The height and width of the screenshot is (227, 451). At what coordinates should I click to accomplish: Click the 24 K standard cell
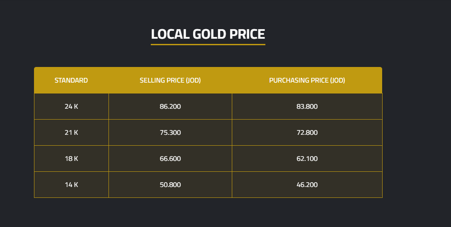pos(71,107)
